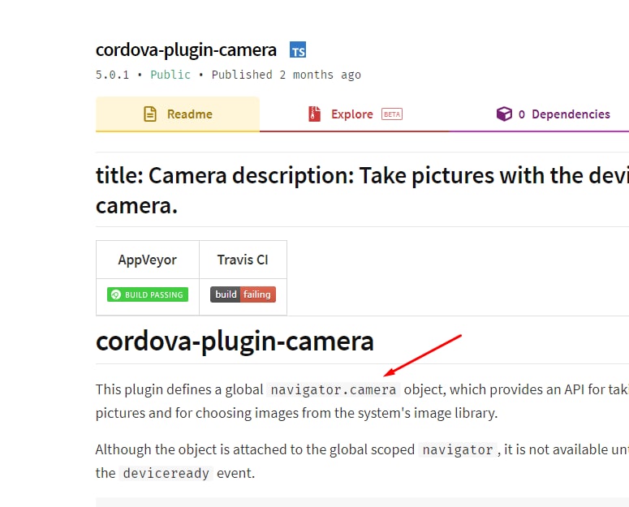Click the navigator.camera code snippet
Image resolution: width=629 pixels, height=507 pixels.
pyautogui.click(x=334, y=389)
